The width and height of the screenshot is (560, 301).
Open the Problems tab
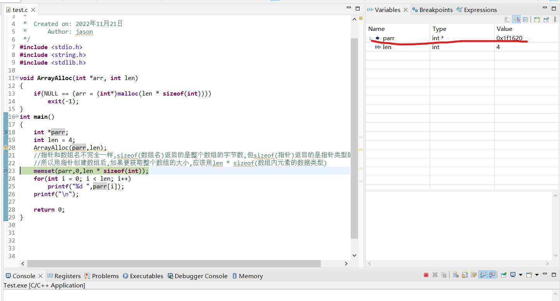tap(102, 276)
